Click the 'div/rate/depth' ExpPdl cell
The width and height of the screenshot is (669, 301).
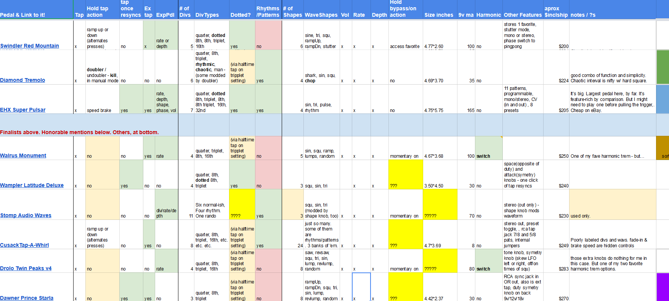(x=166, y=205)
